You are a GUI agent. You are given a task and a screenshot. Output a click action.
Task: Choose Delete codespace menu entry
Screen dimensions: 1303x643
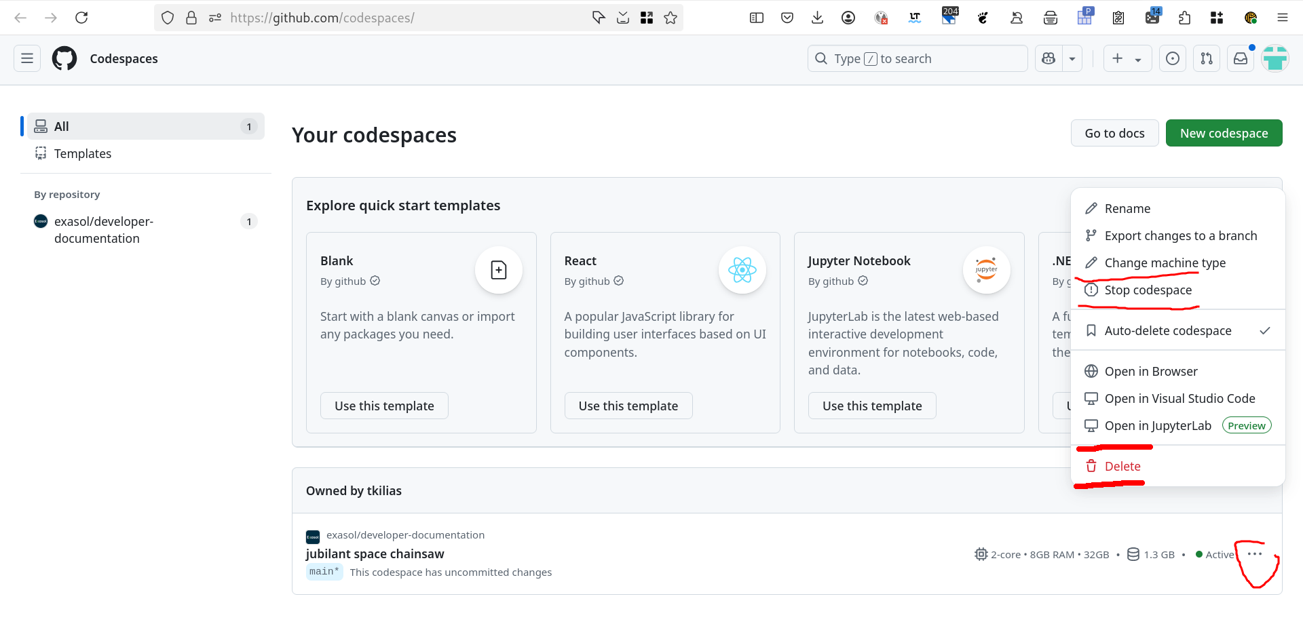[x=1178, y=466]
